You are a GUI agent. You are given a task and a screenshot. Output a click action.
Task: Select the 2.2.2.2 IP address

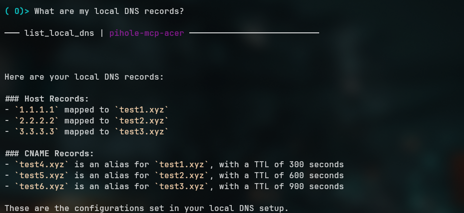click(x=37, y=121)
